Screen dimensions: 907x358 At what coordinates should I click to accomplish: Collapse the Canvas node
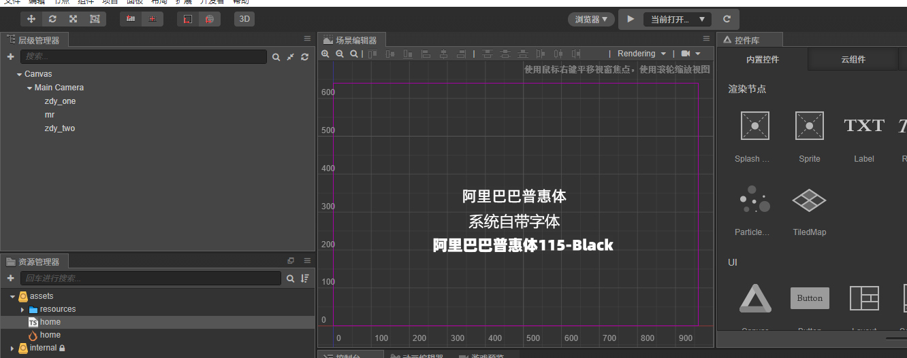pyautogui.click(x=19, y=74)
